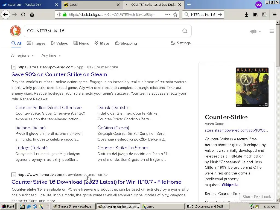Viewport: 280px width, 210px height.
Task: Open a new browser tab
Action: (189, 4)
